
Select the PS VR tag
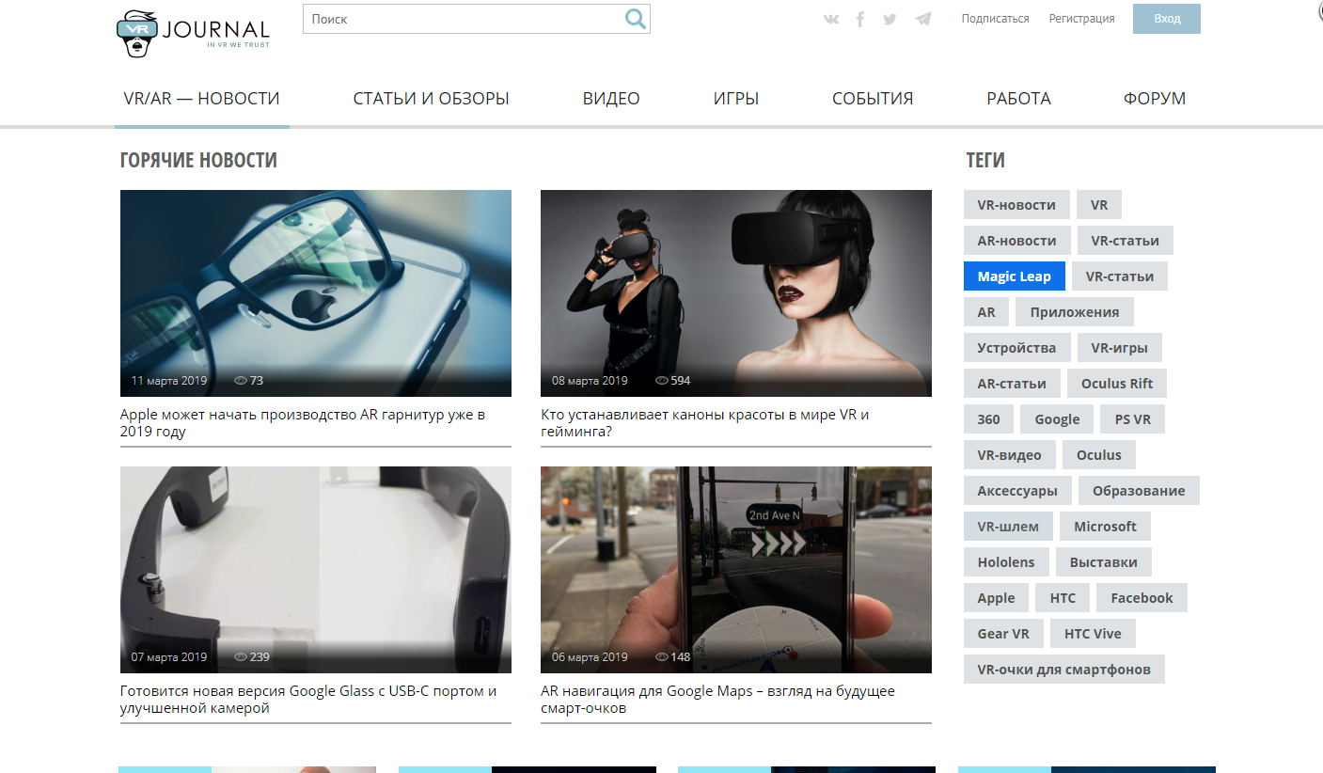click(x=1133, y=419)
